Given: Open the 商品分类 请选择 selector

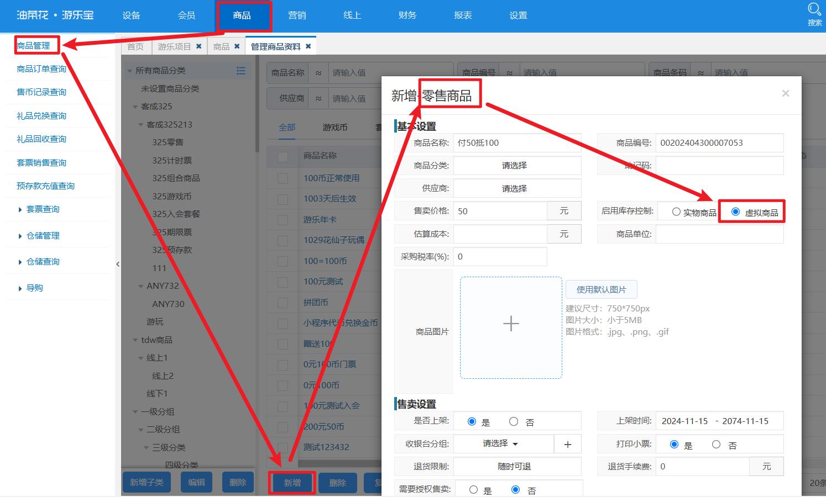Looking at the screenshot, I should [x=517, y=165].
